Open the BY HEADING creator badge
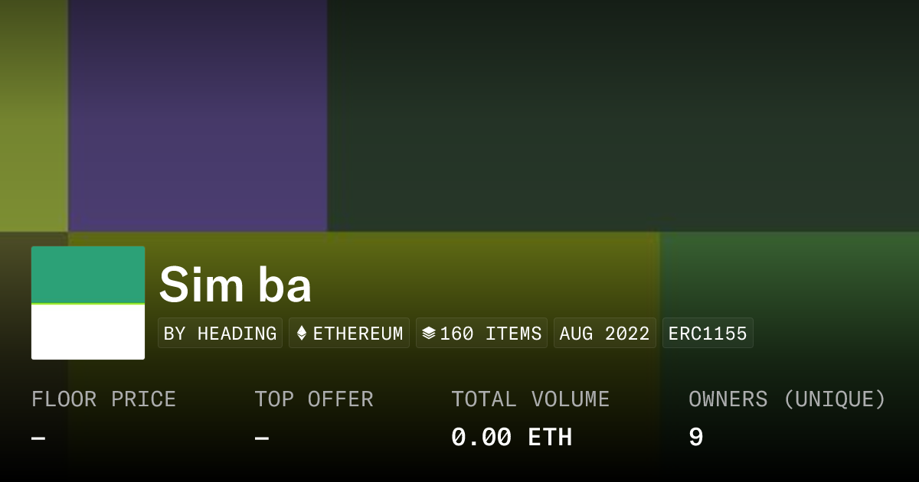 coord(220,334)
